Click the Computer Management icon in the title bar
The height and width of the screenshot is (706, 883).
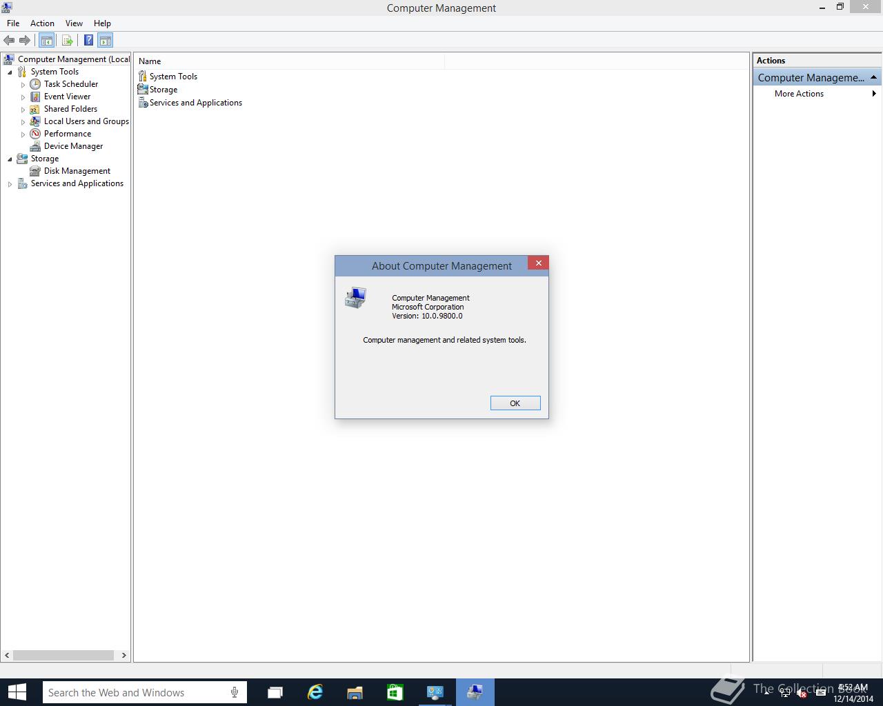click(x=7, y=8)
